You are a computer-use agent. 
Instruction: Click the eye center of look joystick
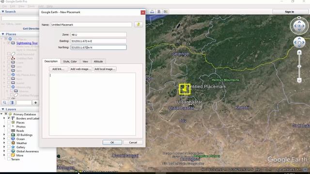[299, 26]
